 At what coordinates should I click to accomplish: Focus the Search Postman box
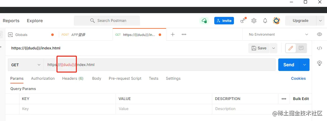107,21
